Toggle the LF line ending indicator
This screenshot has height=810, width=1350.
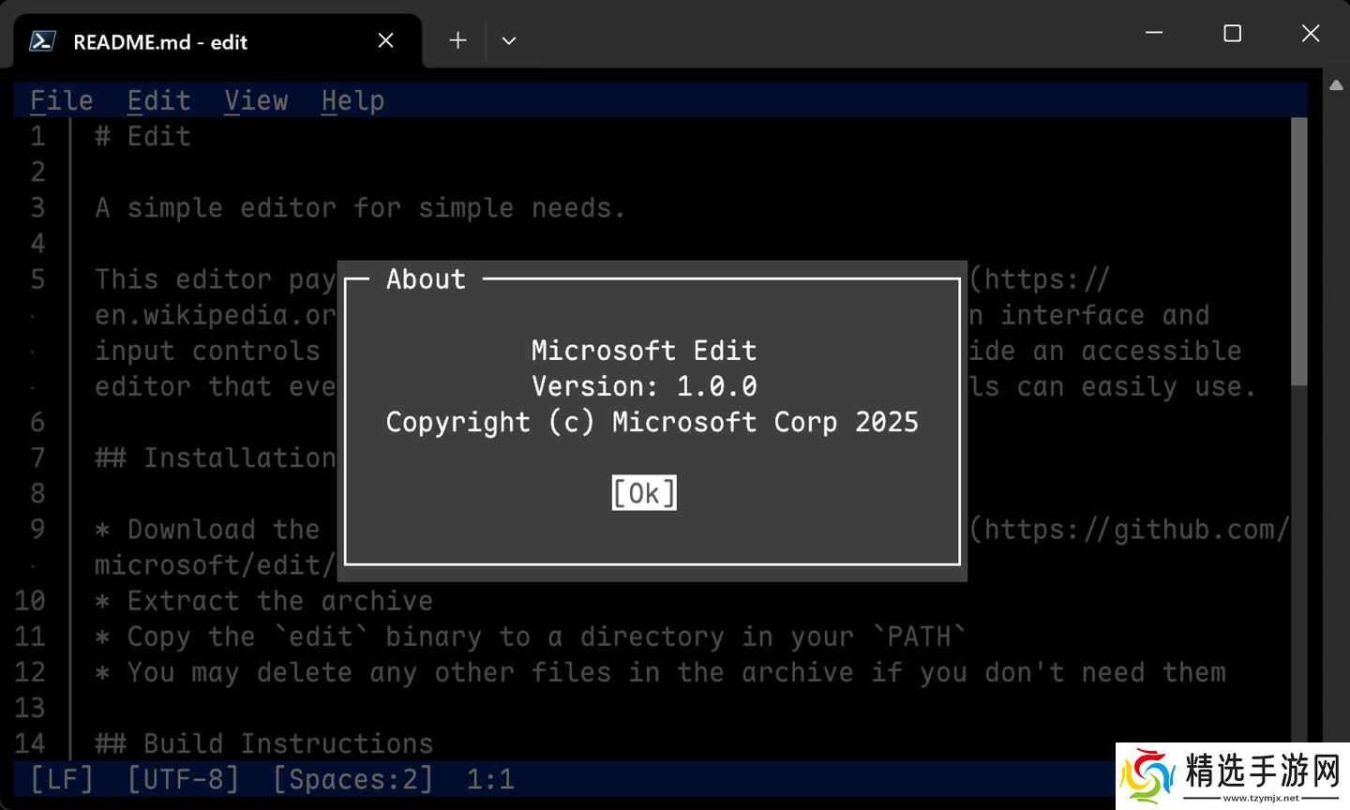point(62,779)
